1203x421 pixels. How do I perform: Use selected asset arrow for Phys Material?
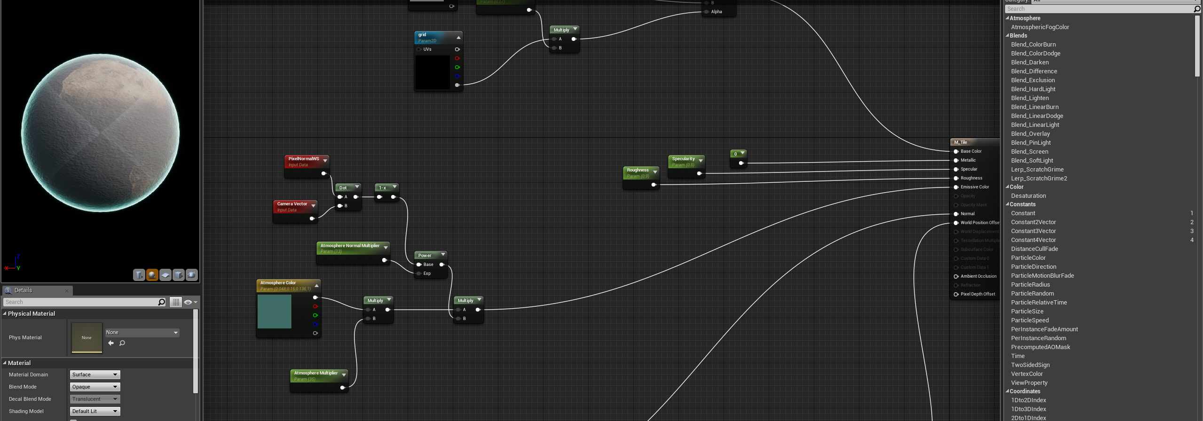(x=111, y=343)
